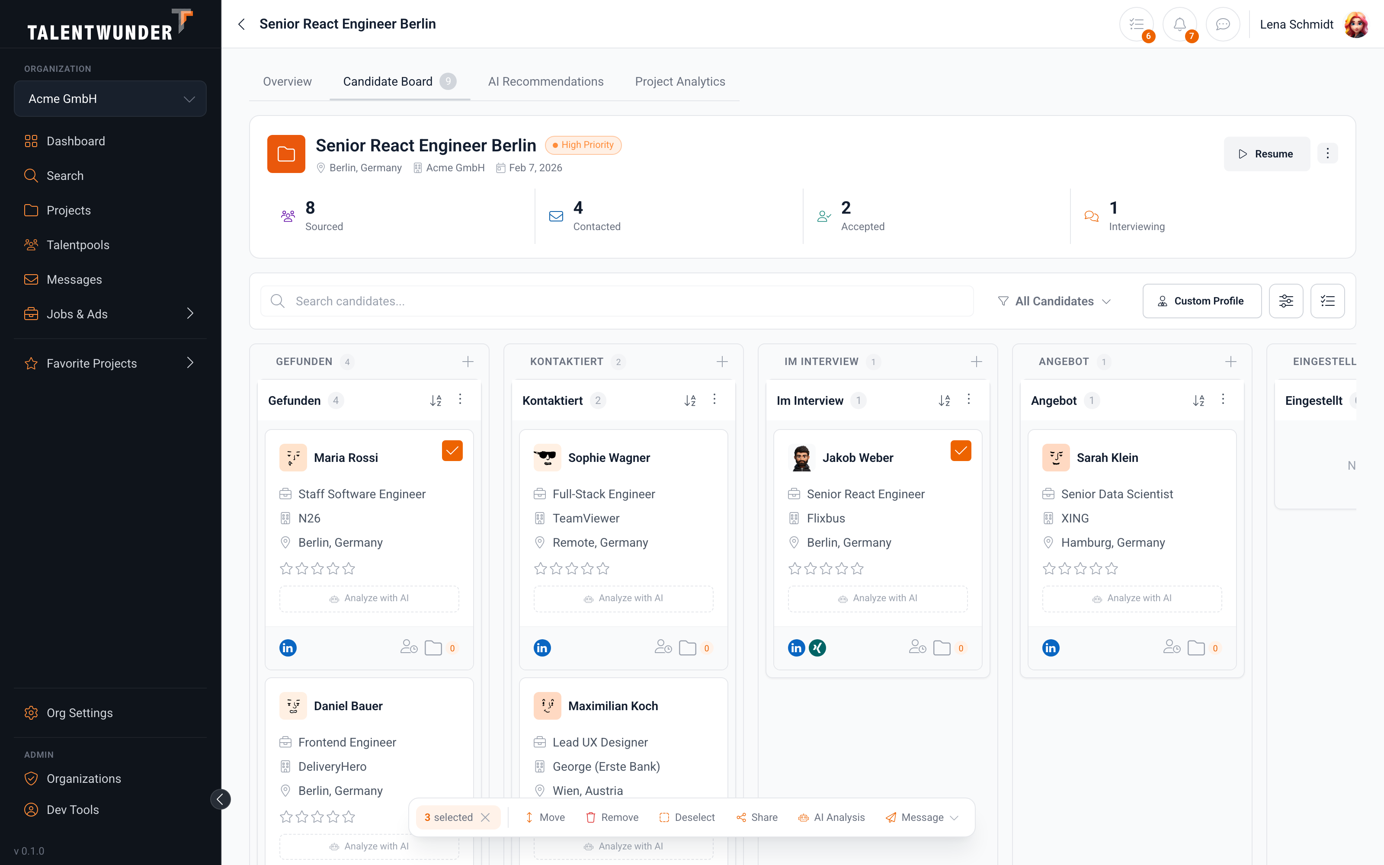Open Org Settings in the sidebar
1384x865 pixels.
(x=110, y=713)
